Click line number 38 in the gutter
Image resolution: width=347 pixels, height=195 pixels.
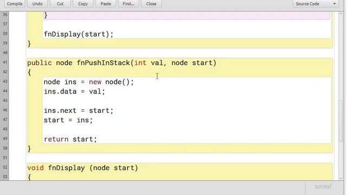tap(5, 34)
